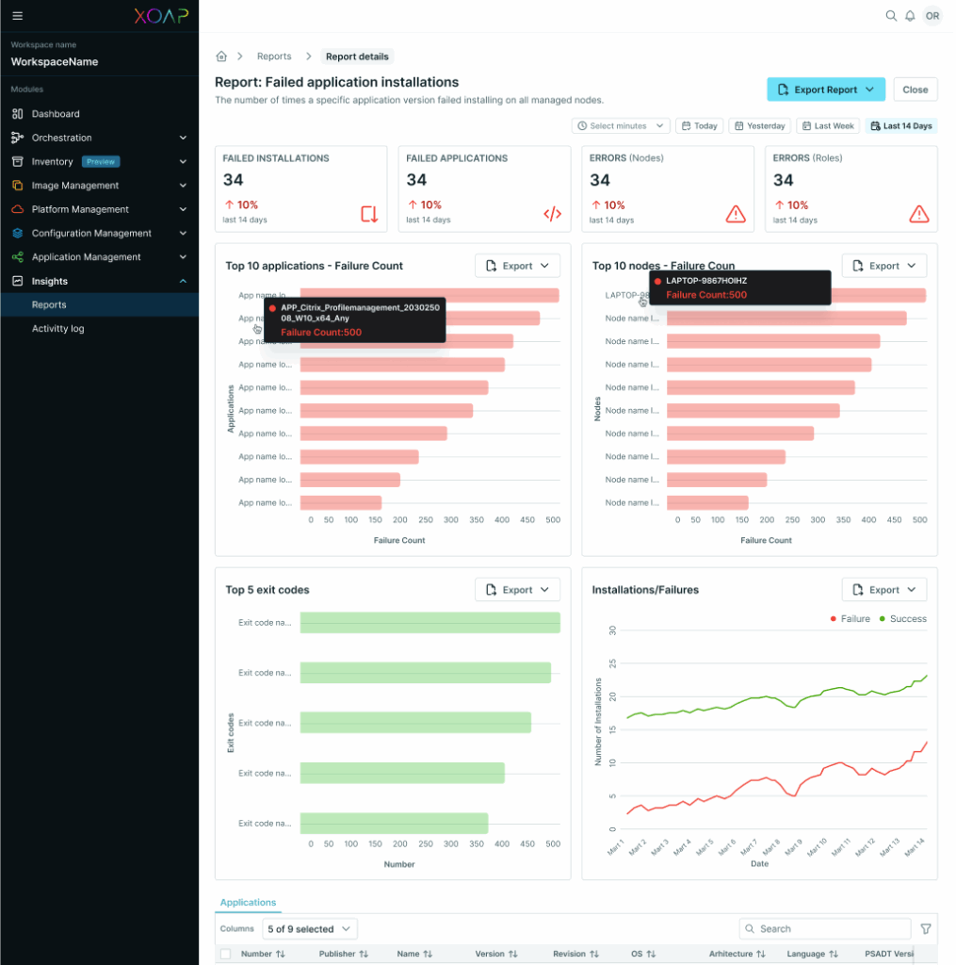This screenshot has width=956, height=965.
Task: Open the Inventory module icon
Action: pos(19,161)
